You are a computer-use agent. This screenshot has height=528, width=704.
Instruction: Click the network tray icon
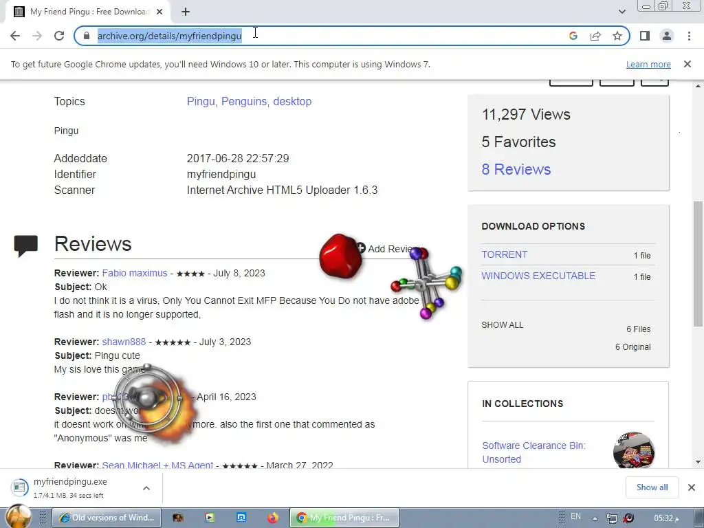point(611,518)
